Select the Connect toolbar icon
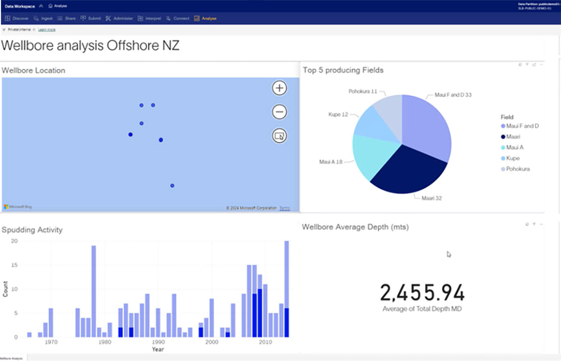561x362 pixels. 177,18
